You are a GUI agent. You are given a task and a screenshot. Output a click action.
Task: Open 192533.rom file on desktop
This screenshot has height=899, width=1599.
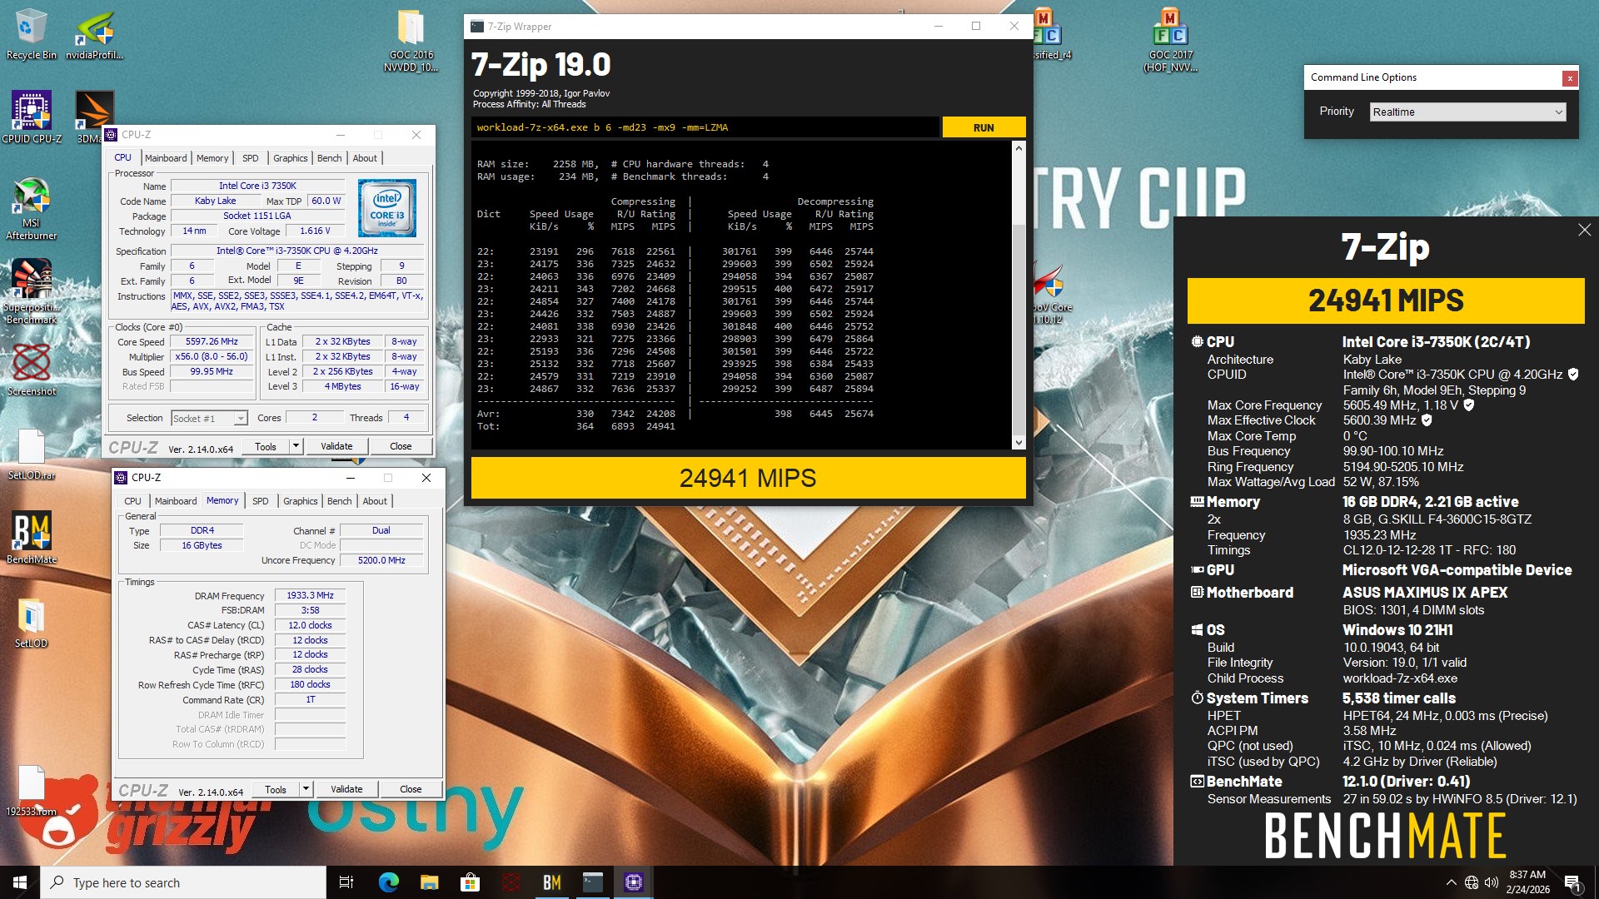[32, 791]
